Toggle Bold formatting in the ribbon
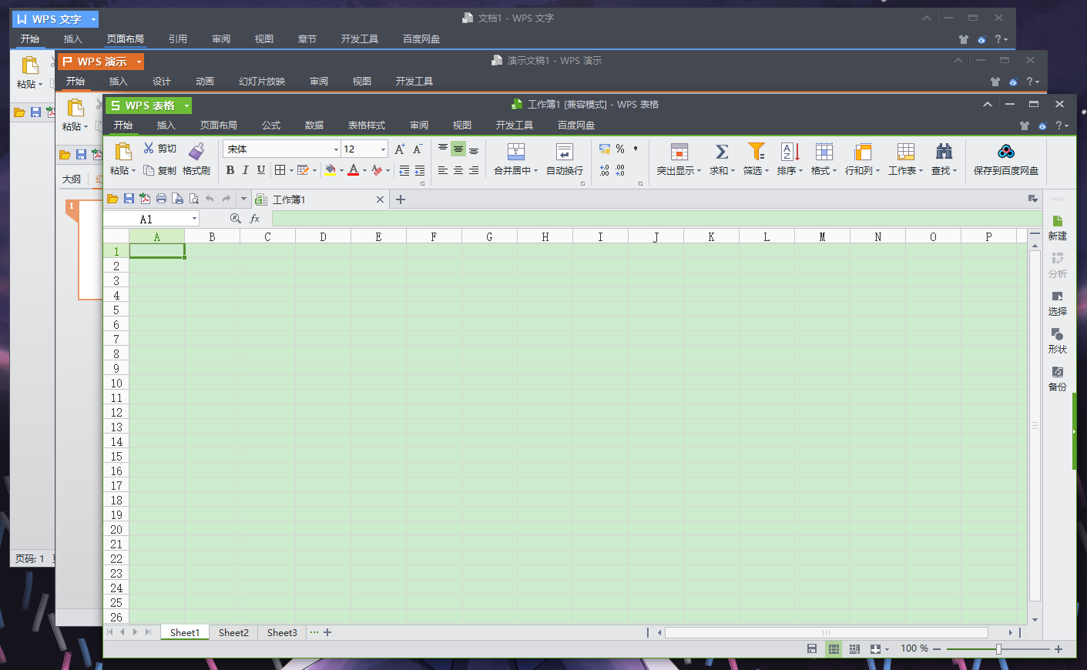1087x670 pixels. click(x=230, y=170)
